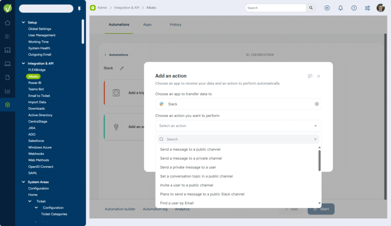The width and height of the screenshot is (391, 226).
Task: Open the notifications bell icon
Action: 341,8
